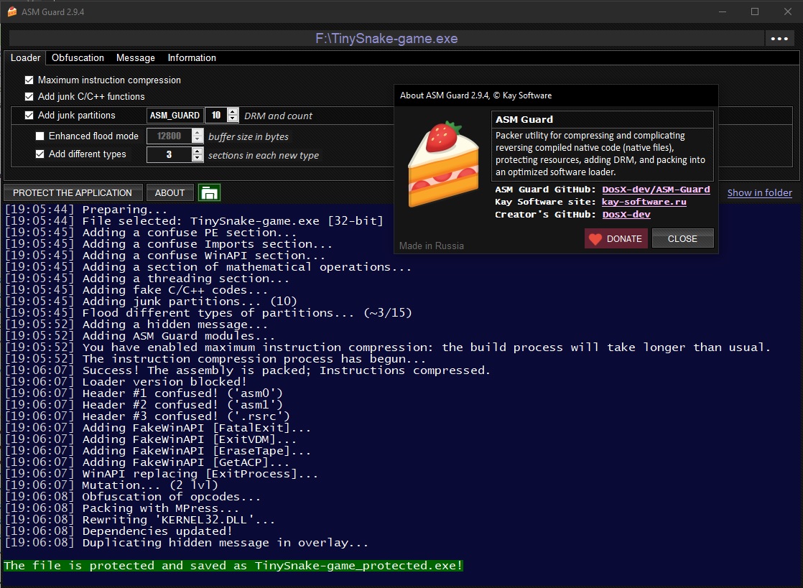Open the three-dots file browse button
Viewport: 803px width, 588px height.
coord(779,38)
